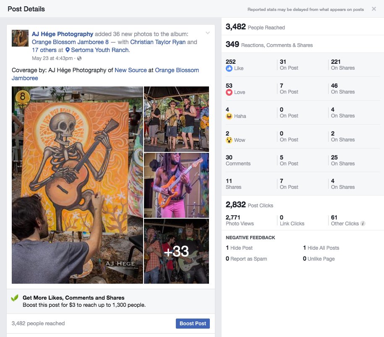Click the Other Clicks info icon

(363, 223)
